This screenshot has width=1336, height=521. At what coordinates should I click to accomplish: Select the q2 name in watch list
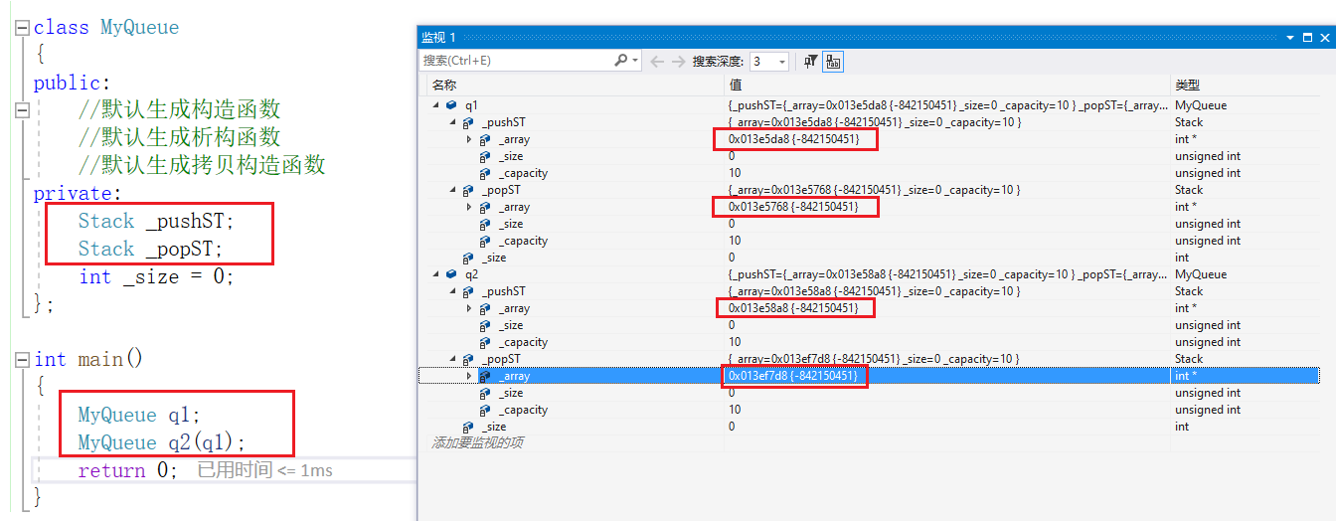(x=470, y=274)
